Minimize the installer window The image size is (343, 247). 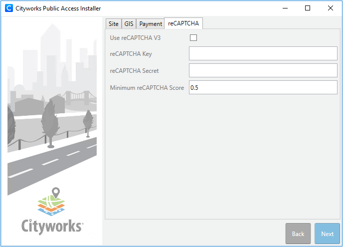coord(285,8)
